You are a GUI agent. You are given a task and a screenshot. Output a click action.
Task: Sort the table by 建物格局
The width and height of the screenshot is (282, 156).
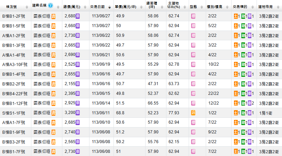[x=278, y=7]
